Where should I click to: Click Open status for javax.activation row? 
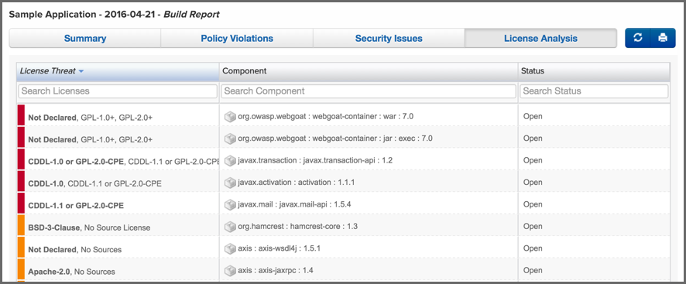[x=533, y=182]
